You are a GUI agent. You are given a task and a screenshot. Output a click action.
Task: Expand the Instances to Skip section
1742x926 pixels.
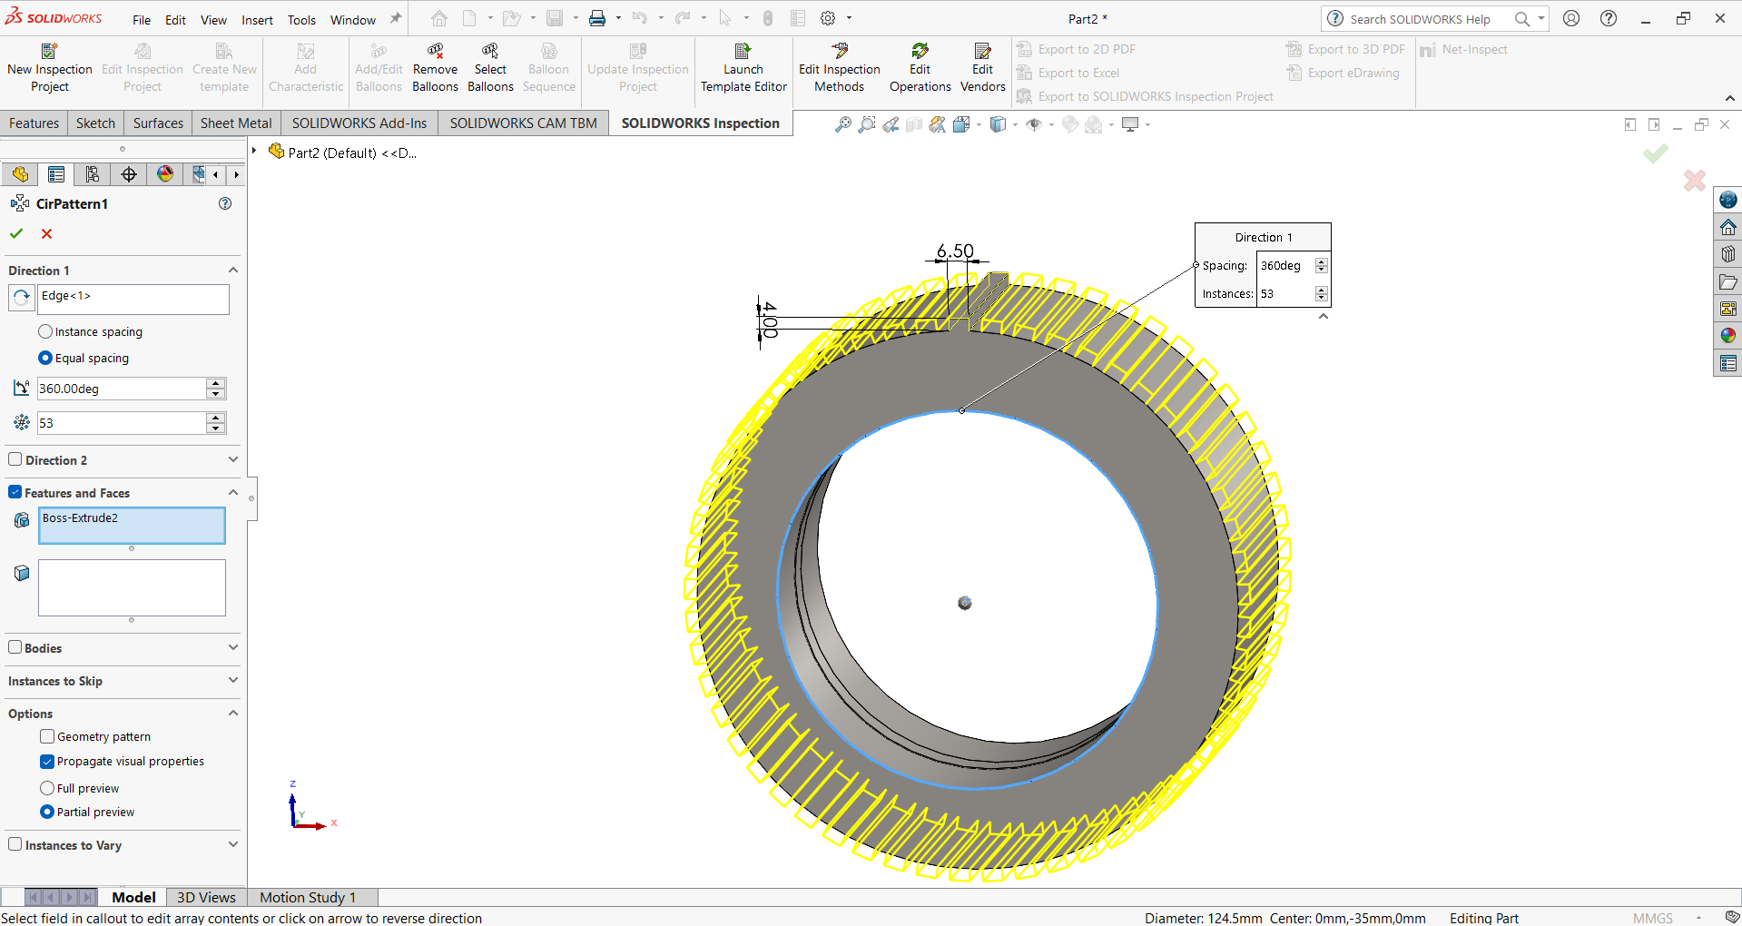(233, 681)
